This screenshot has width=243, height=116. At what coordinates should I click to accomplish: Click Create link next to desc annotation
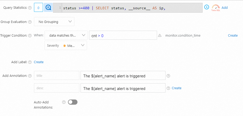pyautogui.click(x=177, y=88)
